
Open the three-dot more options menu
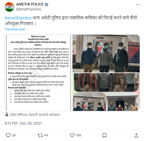point(138,5)
